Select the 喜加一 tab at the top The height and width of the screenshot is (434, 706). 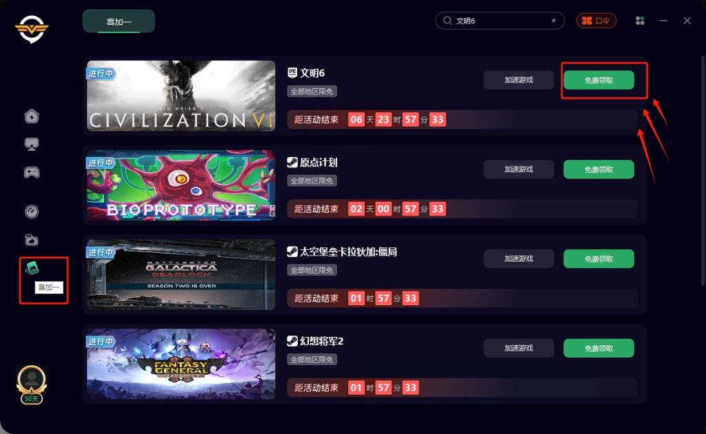click(119, 21)
